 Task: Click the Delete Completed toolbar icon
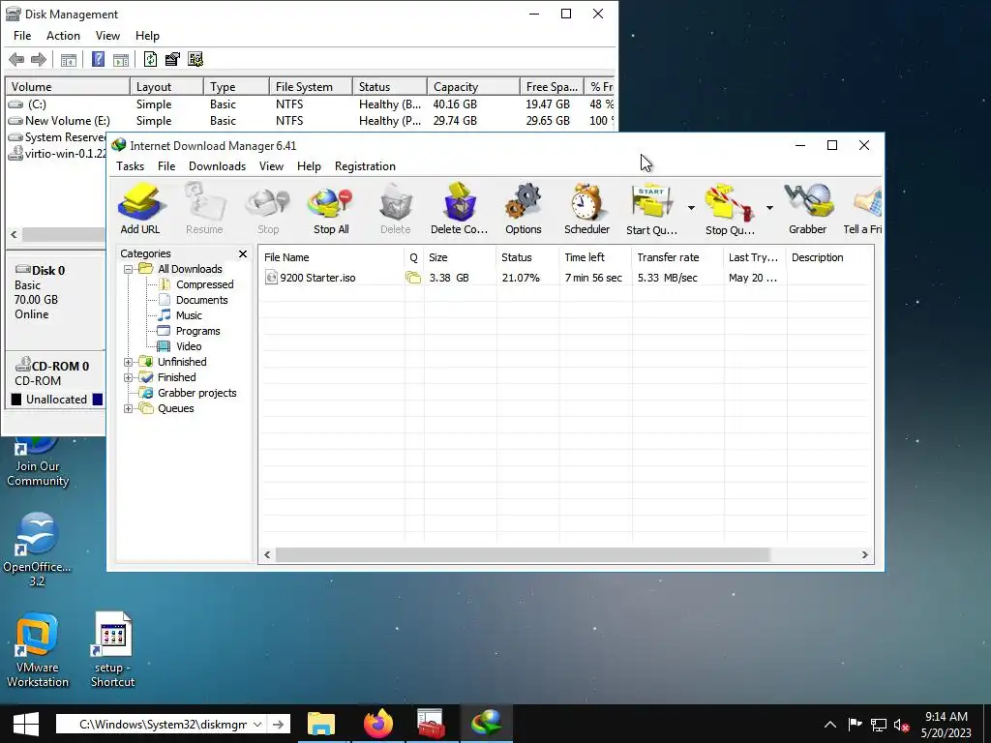pyautogui.click(x=459, y=209)
